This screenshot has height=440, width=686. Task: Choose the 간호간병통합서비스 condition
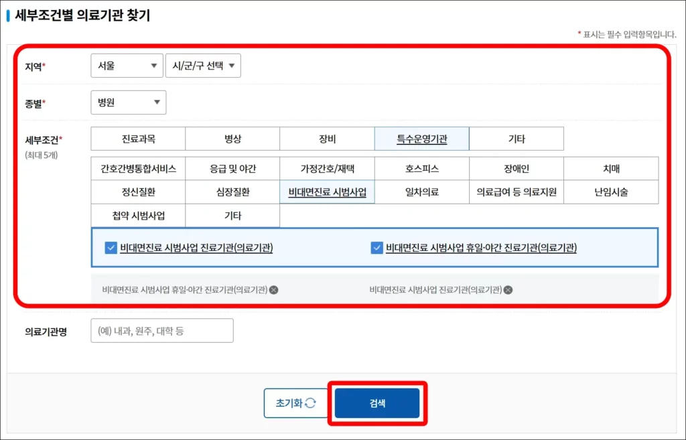(x=138, y=168)
